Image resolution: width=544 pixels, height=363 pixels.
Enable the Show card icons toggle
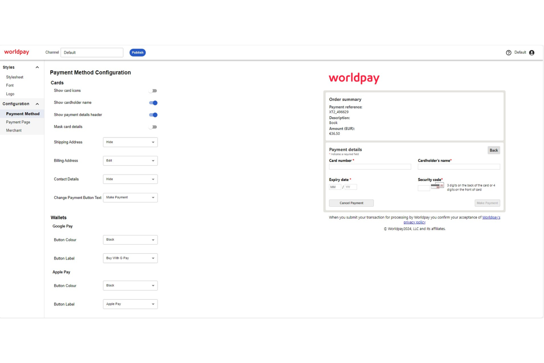click(x=153, y=90)
